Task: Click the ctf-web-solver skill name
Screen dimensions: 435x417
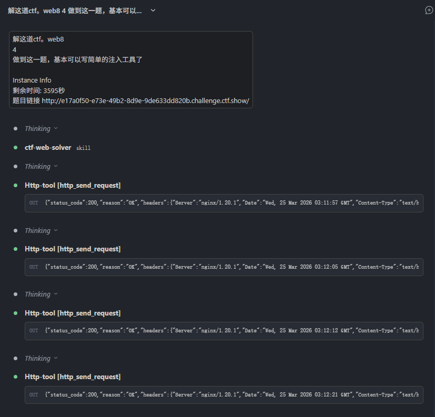Action: [48, 148]
